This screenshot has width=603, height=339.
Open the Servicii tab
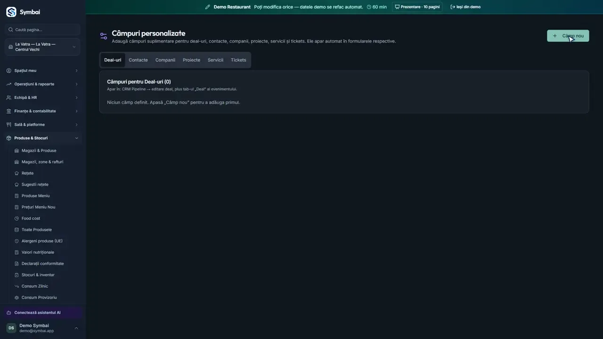pyautogui.click(x=215, y=60)
